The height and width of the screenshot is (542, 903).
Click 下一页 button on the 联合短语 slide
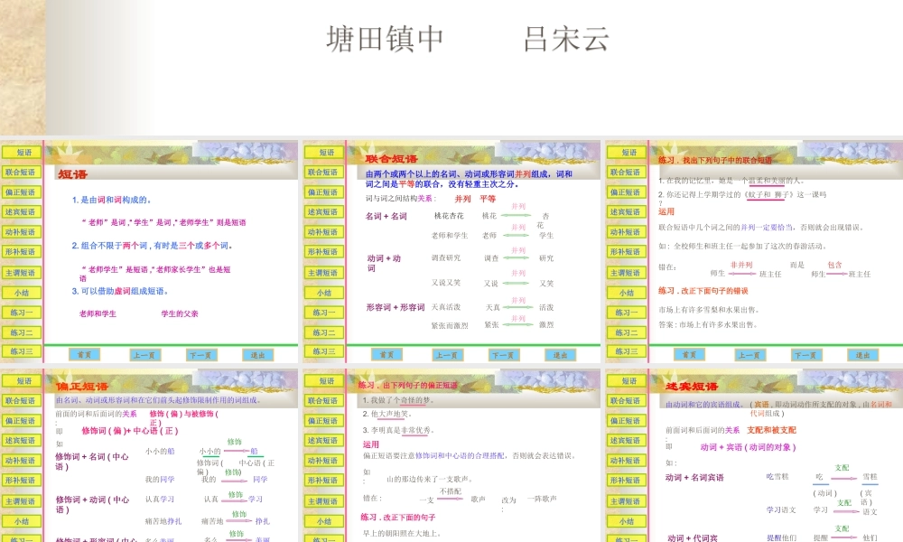coord(504,355)
